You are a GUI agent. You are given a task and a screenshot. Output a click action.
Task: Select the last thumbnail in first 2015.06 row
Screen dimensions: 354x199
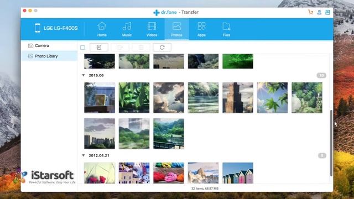pos(307,97)
